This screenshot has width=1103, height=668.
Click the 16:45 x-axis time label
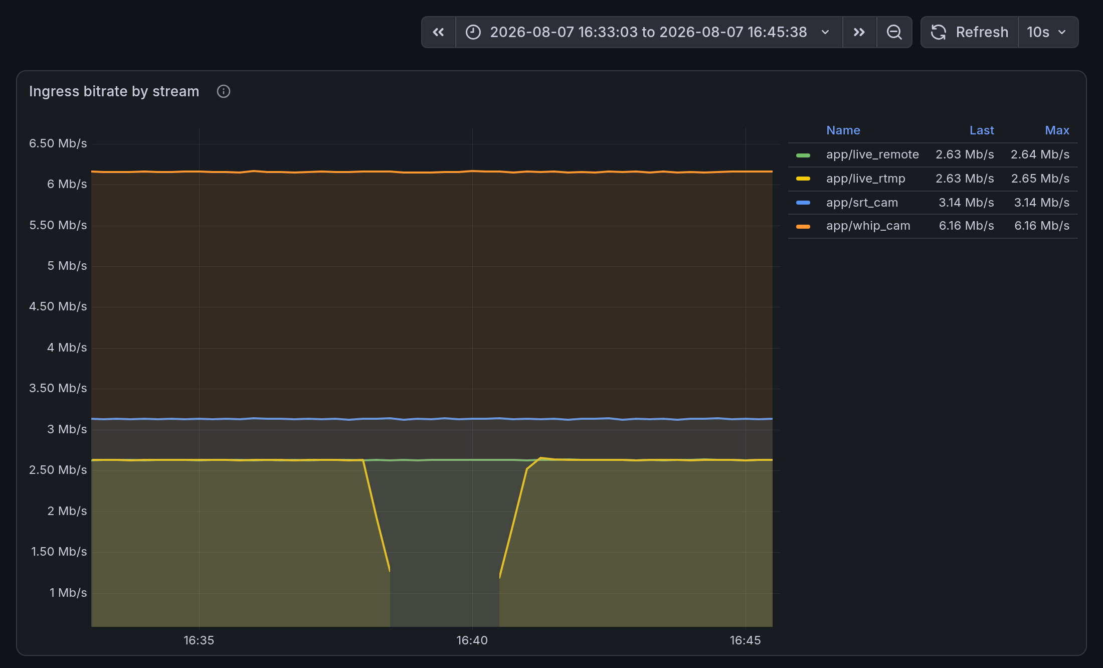tap(745, 640)
